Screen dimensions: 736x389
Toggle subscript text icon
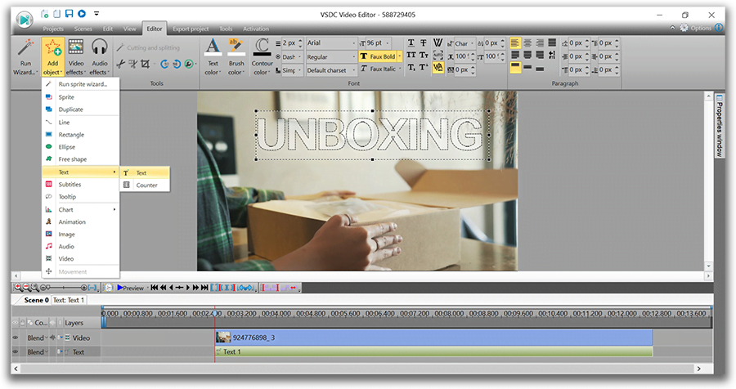[411, 68]
